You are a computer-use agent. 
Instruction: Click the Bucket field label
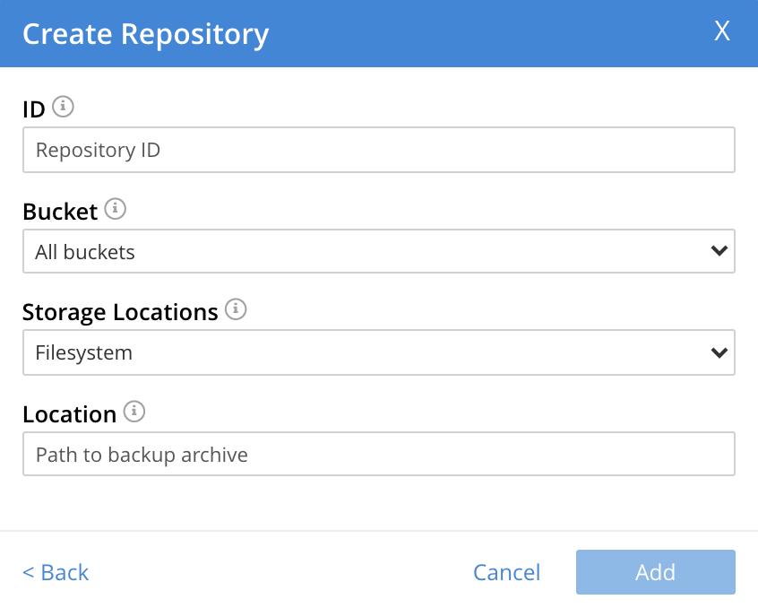coord(58,211)
